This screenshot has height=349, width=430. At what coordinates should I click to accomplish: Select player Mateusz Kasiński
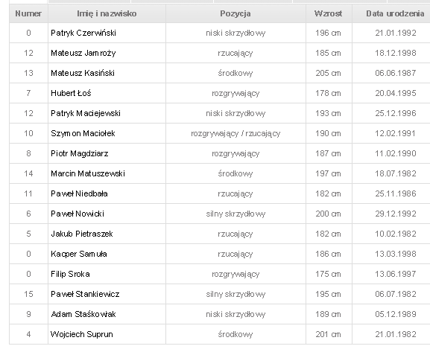(x=83, y=73)
